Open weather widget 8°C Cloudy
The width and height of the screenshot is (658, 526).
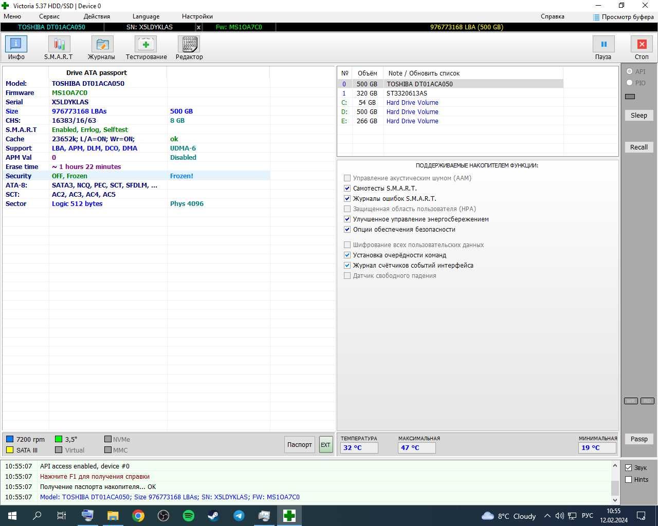pyautogui.click(x=508, y=516)
